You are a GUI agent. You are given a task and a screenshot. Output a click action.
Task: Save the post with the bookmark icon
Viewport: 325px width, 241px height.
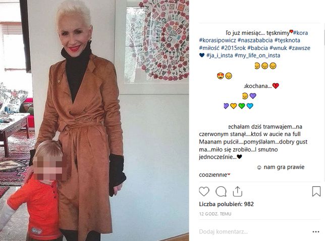pyautogui.click(x=316, y=191)
